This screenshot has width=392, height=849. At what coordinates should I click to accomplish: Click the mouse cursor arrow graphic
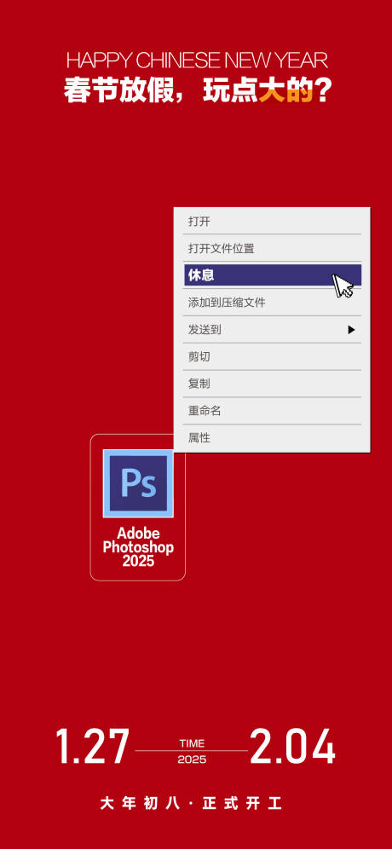[x=343, y=286]
